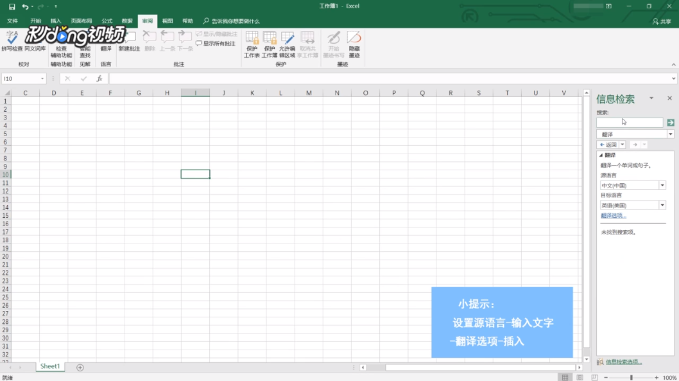The image size is (679, 381).
Task: Click the insert function fx icon
Action: [99, 78]
